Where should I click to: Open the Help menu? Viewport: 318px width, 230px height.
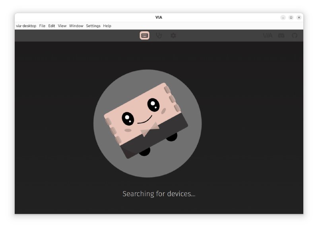107,26
